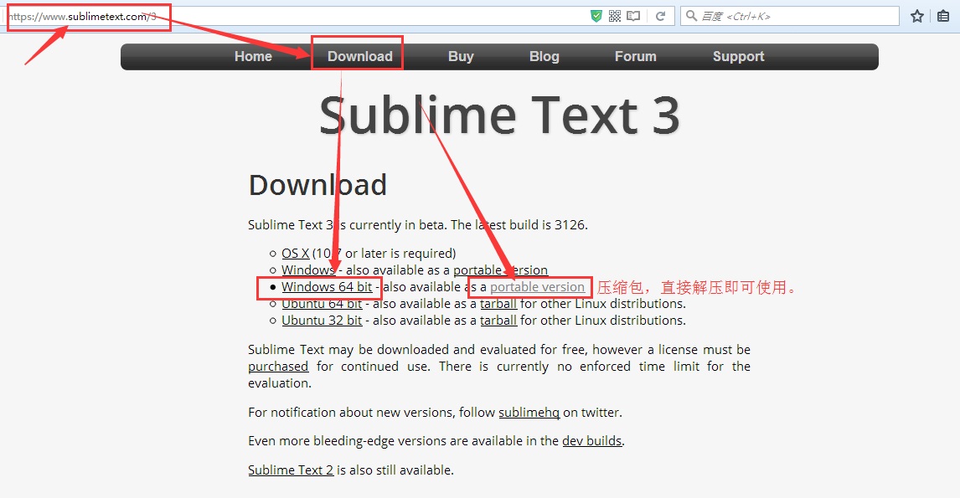Open the Download nav item

pyautogui.click(x=360, y=56)
